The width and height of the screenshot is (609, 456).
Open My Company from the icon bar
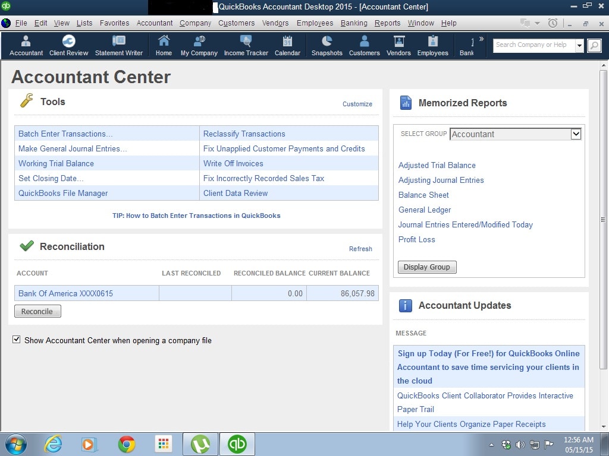coord(199,45)
